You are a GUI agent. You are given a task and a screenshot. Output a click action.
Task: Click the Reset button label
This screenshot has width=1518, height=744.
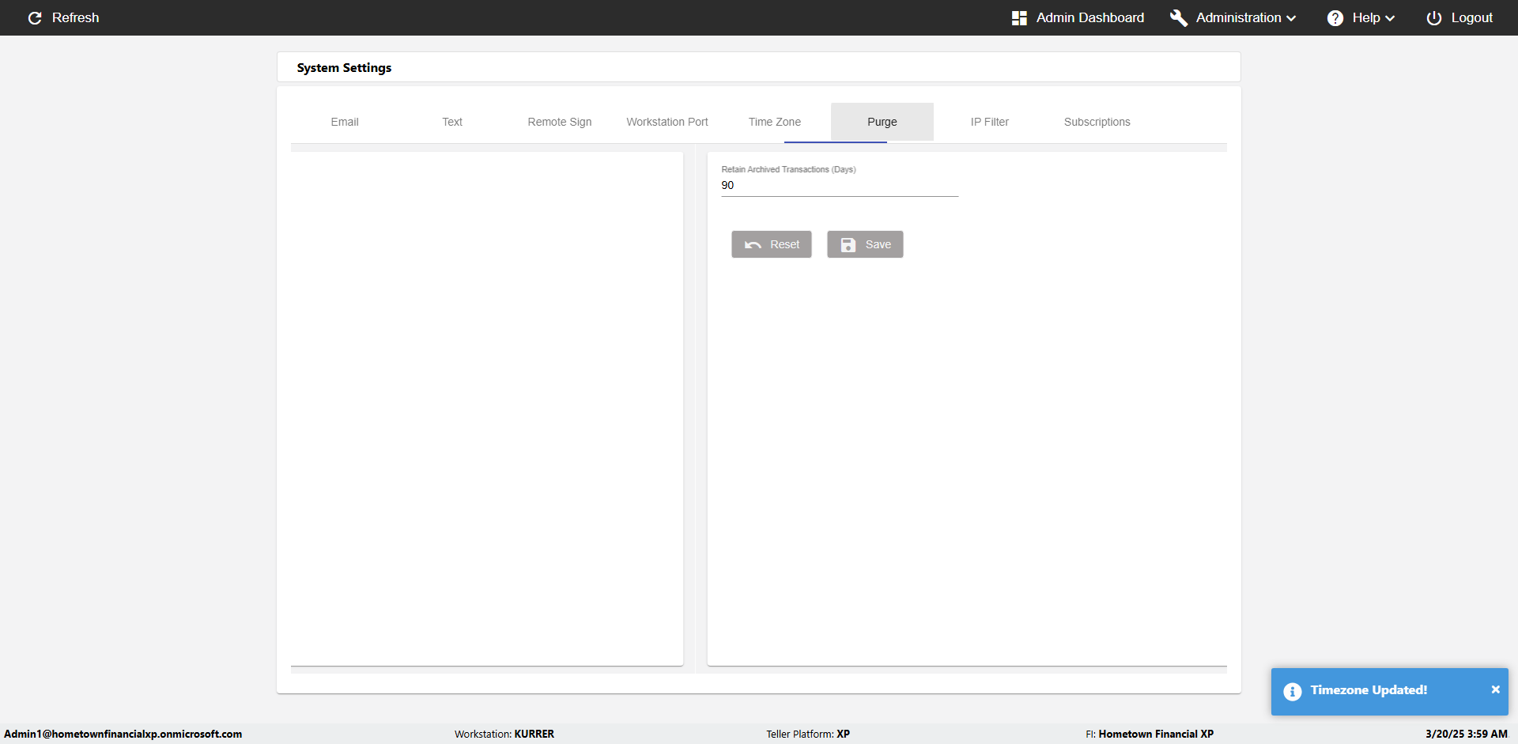point(785,244)
